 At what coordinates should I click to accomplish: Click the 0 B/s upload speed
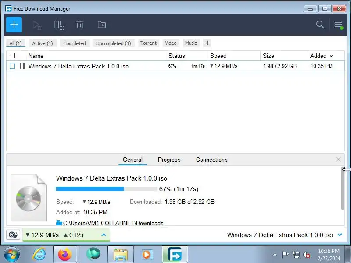(74, 235)
